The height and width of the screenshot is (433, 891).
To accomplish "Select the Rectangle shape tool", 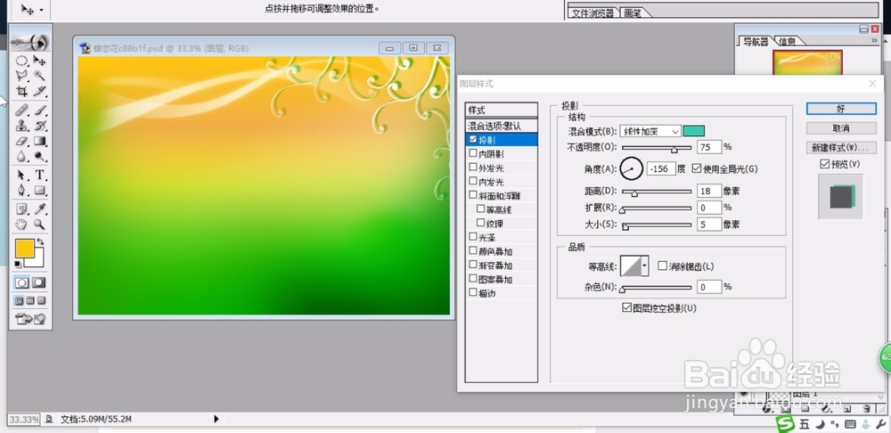I will (x=39, y=190).
